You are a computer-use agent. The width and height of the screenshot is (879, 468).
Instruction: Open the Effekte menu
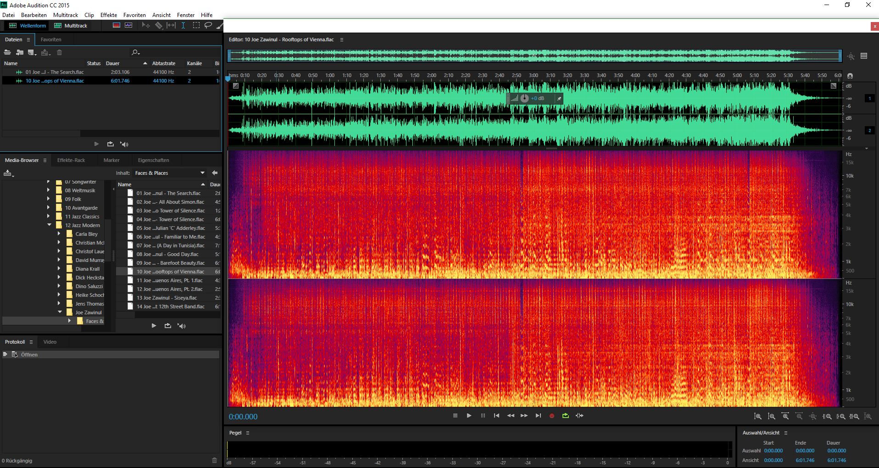pyautogui.click(x=108, y=15)
